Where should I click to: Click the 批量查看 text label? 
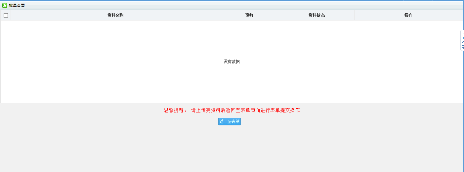point(17,5)
